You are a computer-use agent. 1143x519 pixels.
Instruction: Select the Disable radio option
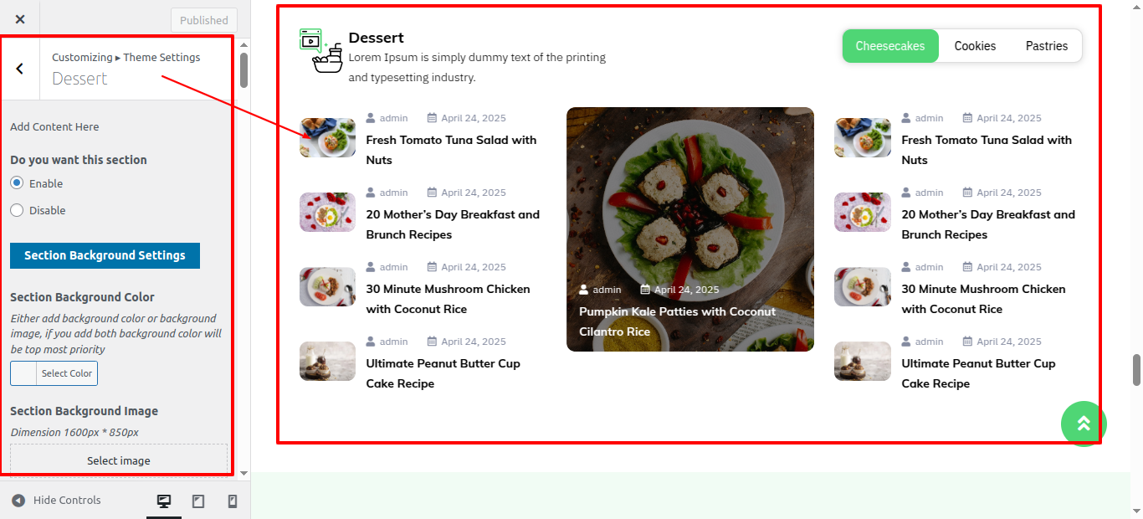[x=17, y=210]
